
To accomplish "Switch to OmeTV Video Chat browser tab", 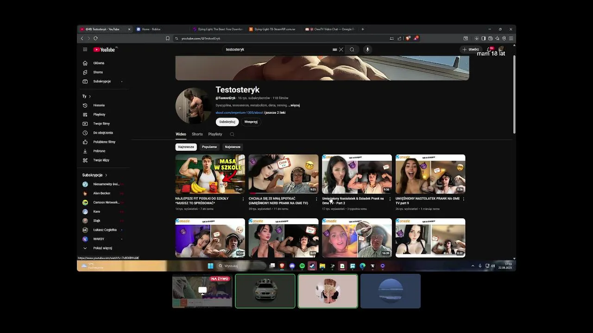I will (x=330, y=29).
